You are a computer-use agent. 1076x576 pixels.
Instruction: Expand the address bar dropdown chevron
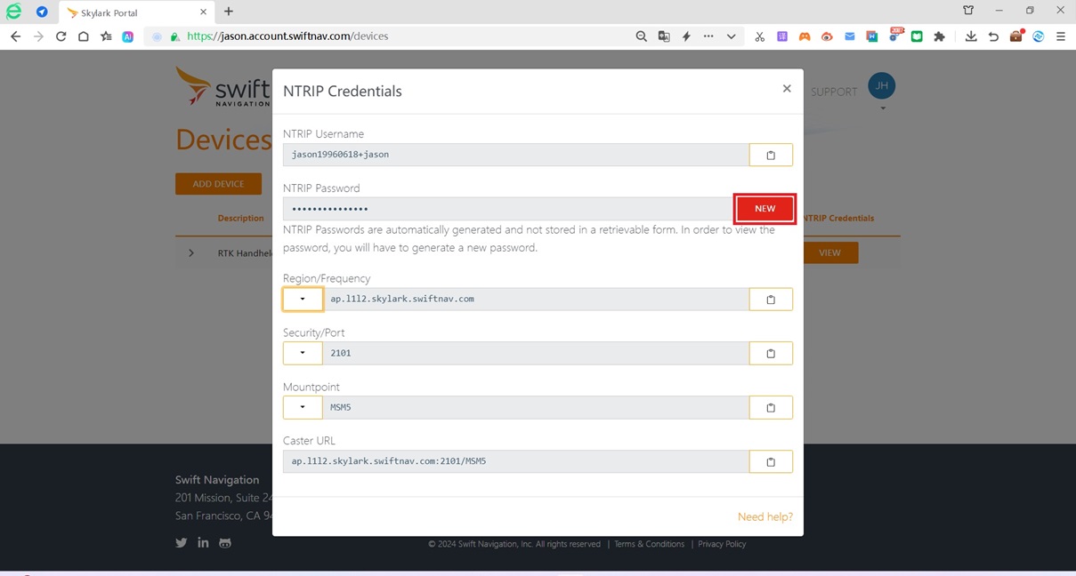731,36
